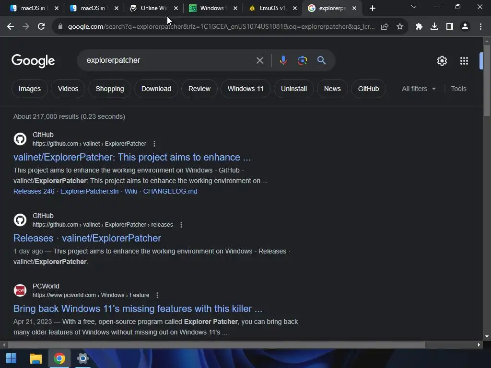The width and height of the screenshot is (491, 368).
Task: Click the scroll right arrow of horizontal scrollbar
Action: pos(479,345)
